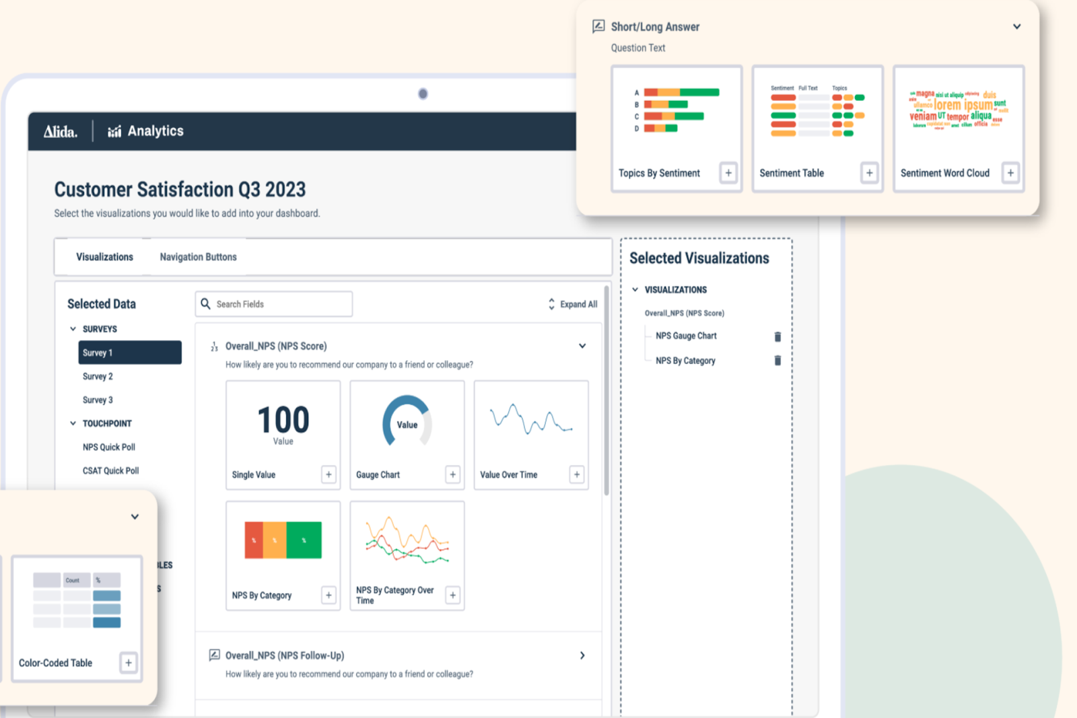The height and width of the screenshot is (718, 1077).
Task: Add the NPS By Category visualization
Action: (328, 595)
